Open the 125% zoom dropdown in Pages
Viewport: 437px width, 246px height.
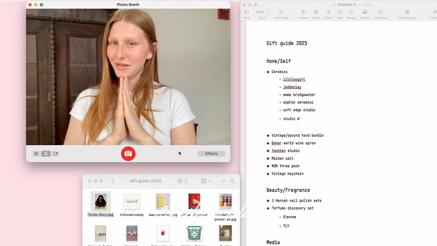pyautogui.click(x=262, y=12)
